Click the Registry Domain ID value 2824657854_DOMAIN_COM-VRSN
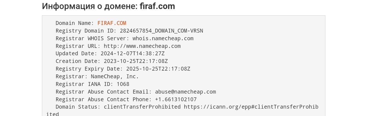 (x=161, y=31)
